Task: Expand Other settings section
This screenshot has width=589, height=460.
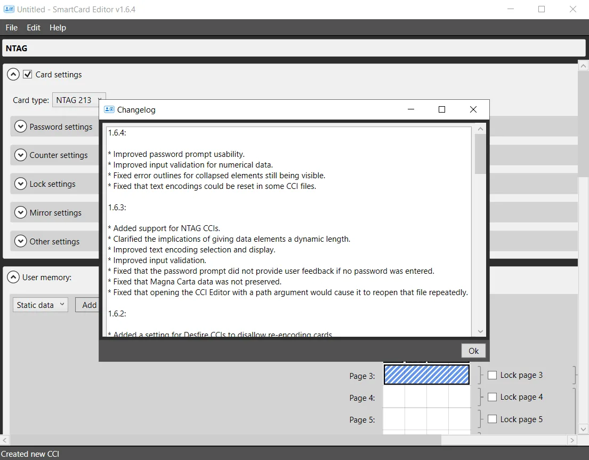Action: [x=20, y=241]
